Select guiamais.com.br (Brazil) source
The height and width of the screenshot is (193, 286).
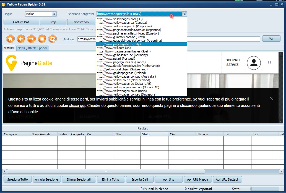coord(142,37)
